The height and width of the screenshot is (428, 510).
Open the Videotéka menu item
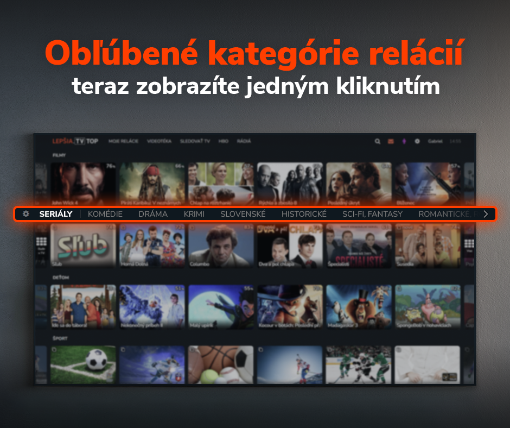point(159,141)
